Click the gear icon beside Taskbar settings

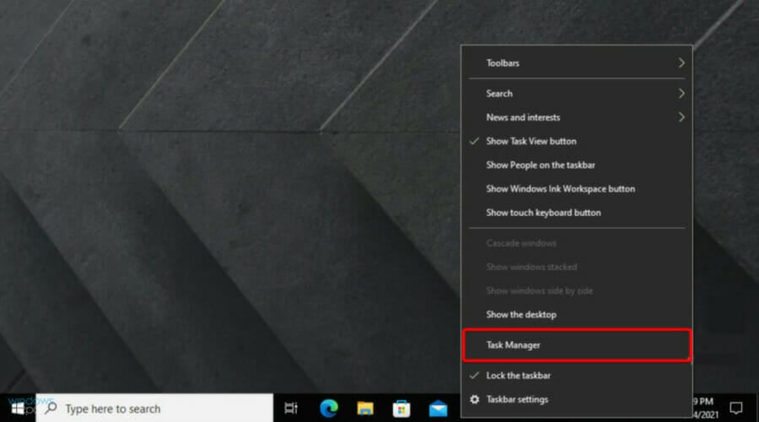click(475, 399)
